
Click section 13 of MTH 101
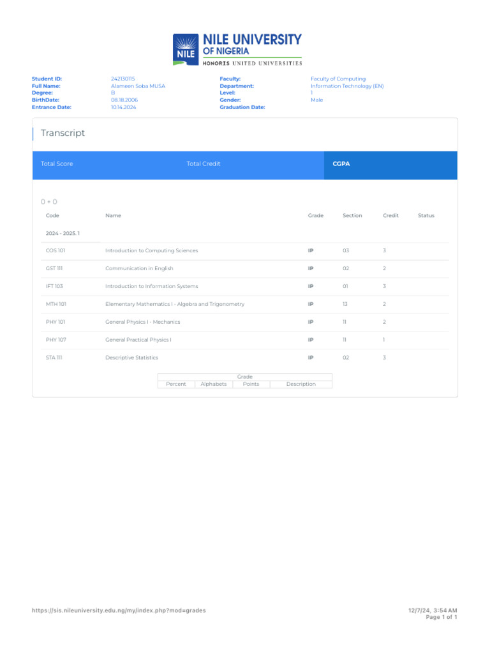(x=345, y=304)
